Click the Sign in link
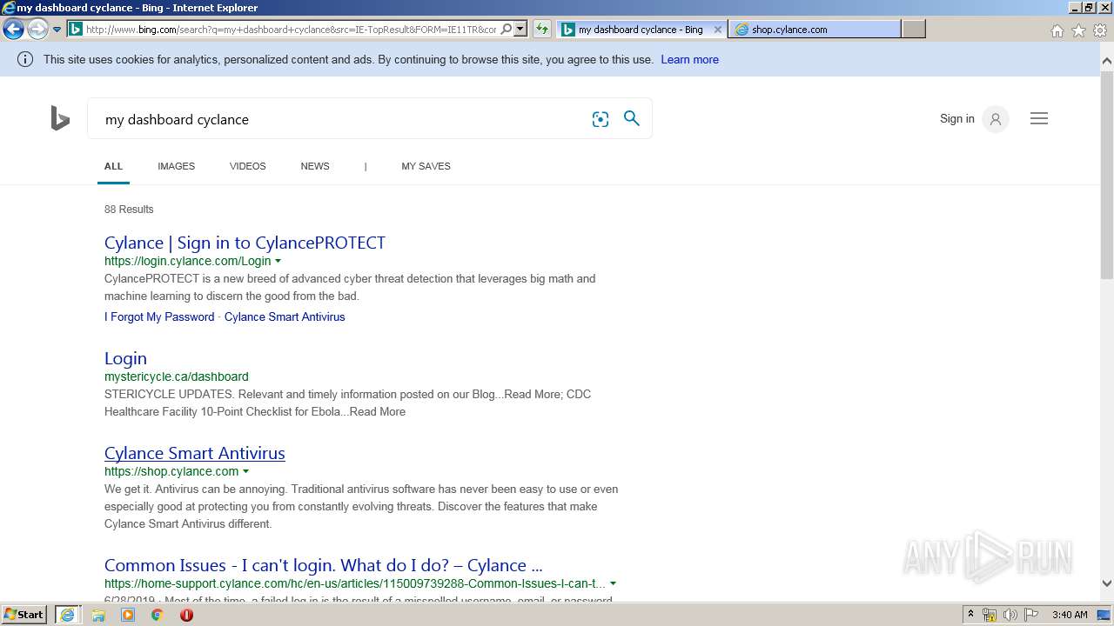This screenshot has width=1114, height=626. coord(956,118)
